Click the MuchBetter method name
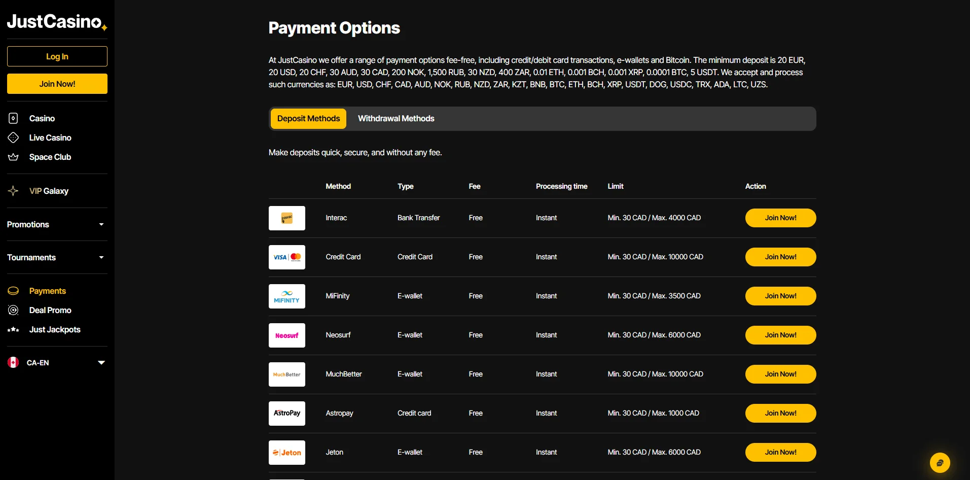Viewport: 970px width, 480px height. tap(344, 374)
